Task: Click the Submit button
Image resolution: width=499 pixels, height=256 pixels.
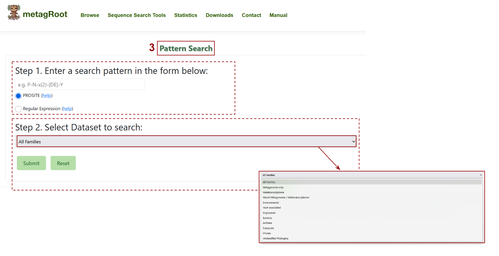Action: 31,163
